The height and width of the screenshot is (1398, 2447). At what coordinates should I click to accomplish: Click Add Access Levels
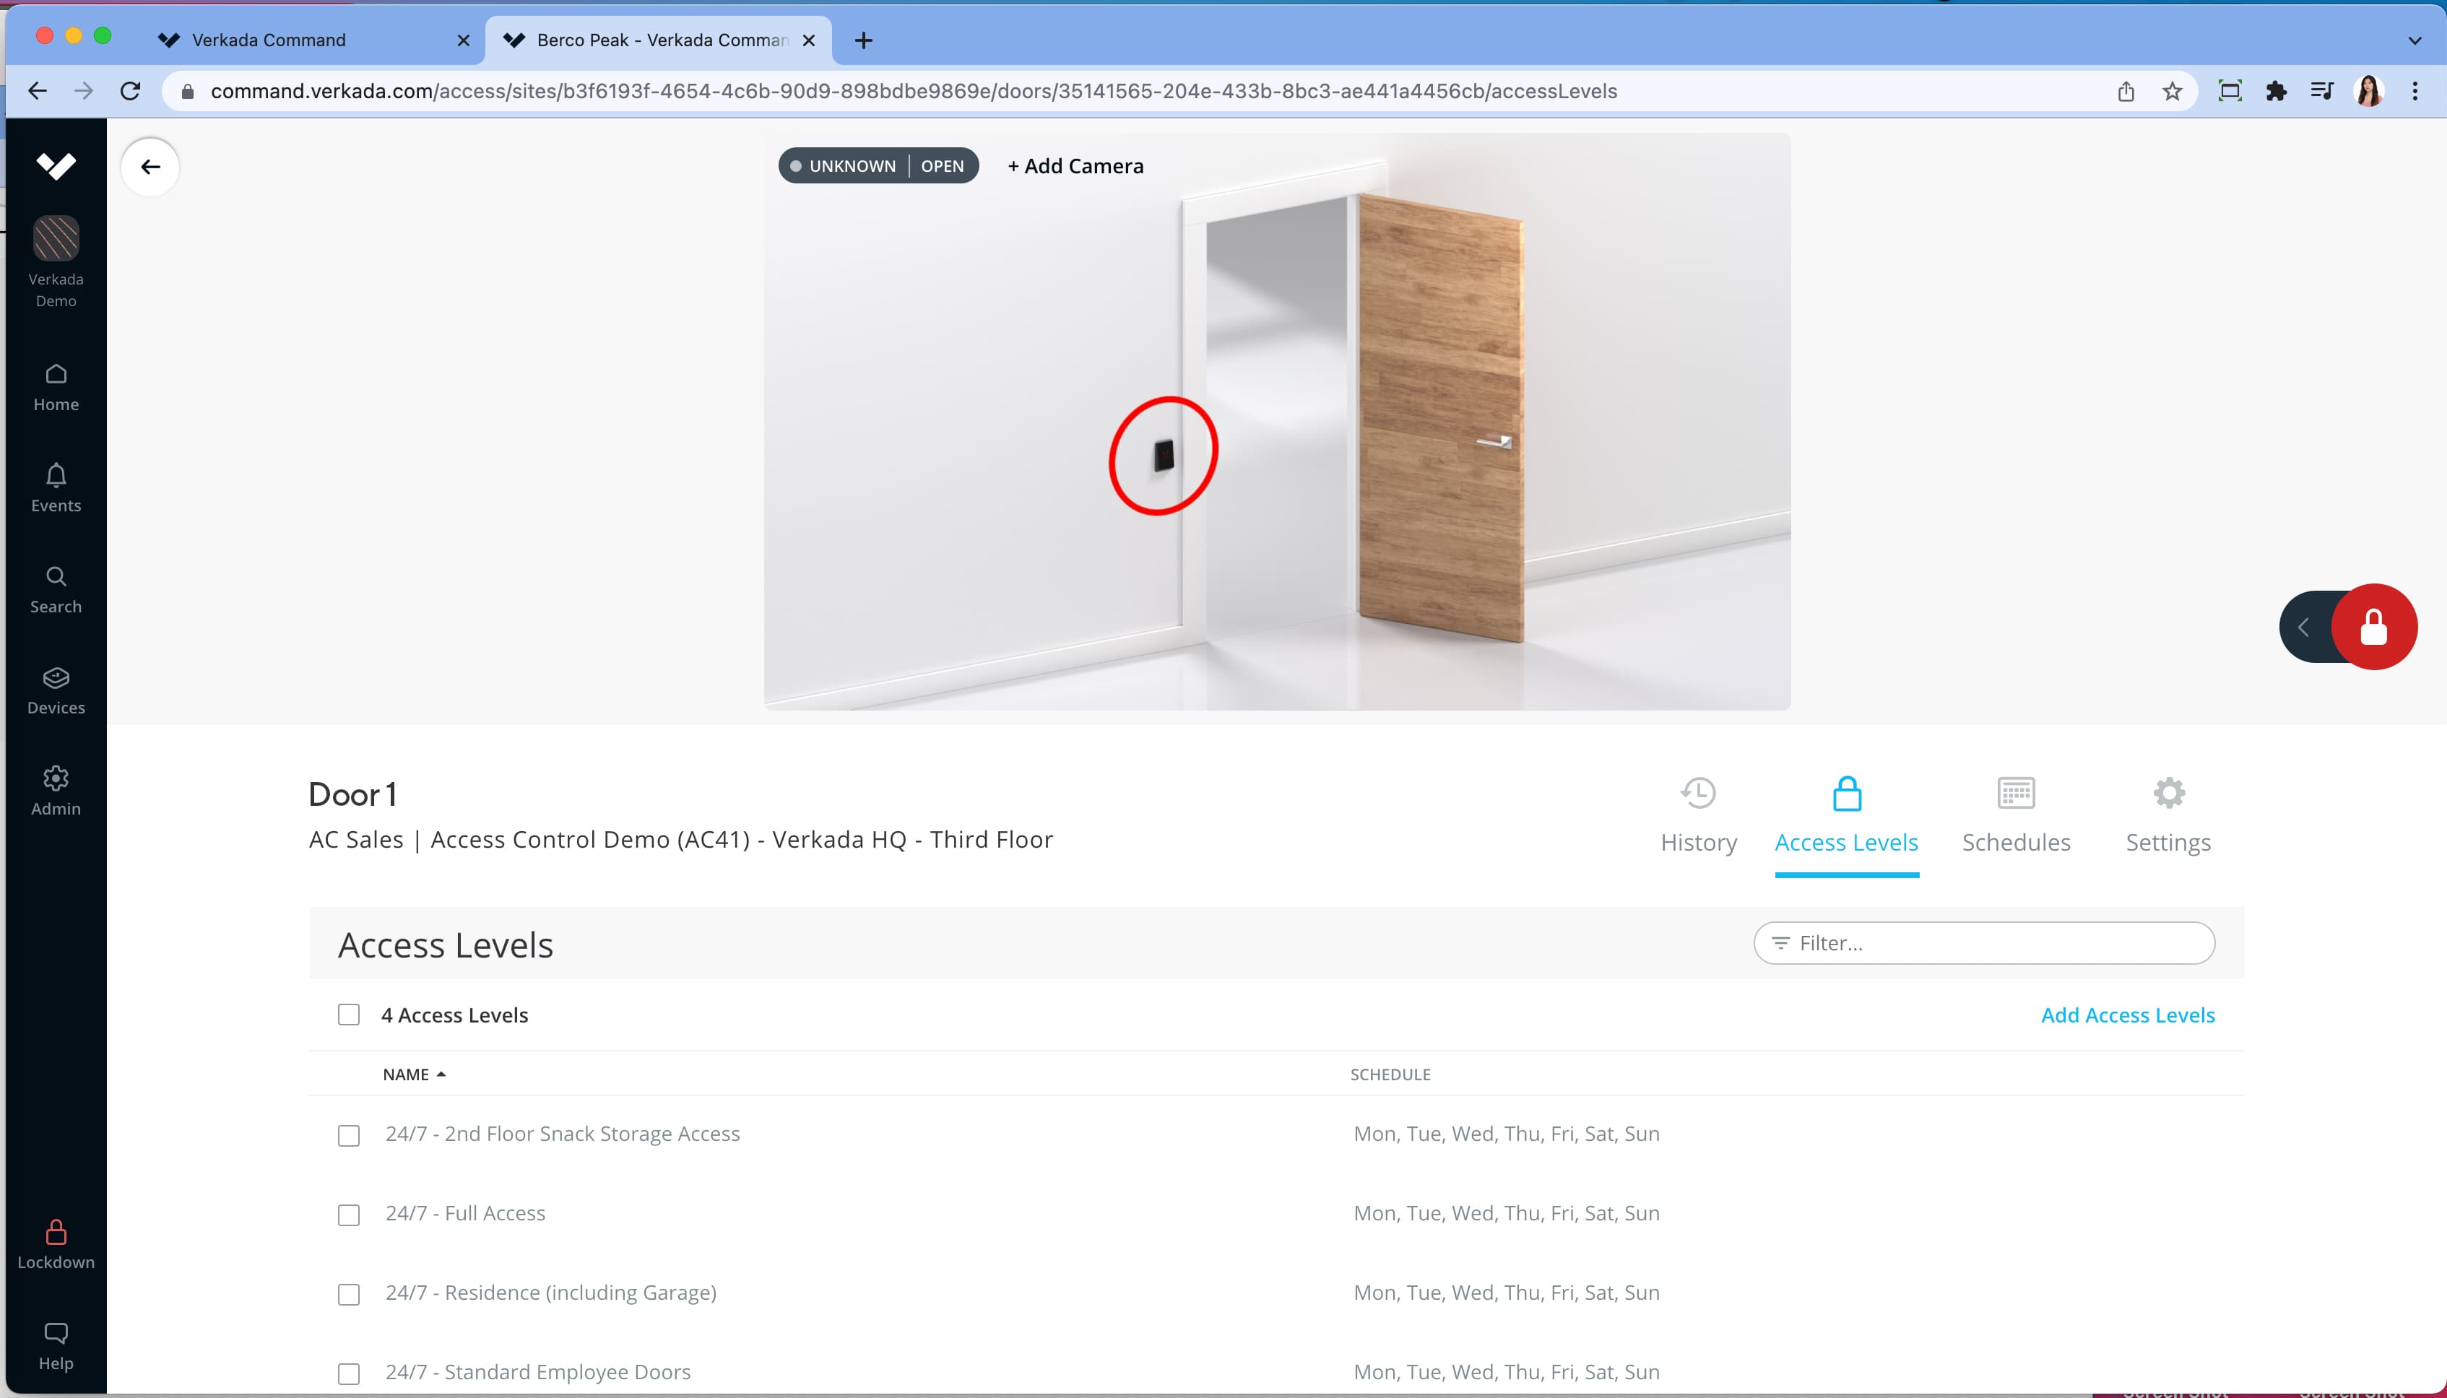(x=2128, y=1014)
